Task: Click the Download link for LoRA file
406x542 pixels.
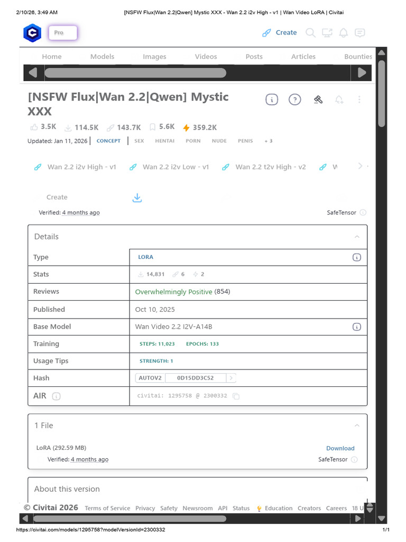Action: tap(340, 448)
